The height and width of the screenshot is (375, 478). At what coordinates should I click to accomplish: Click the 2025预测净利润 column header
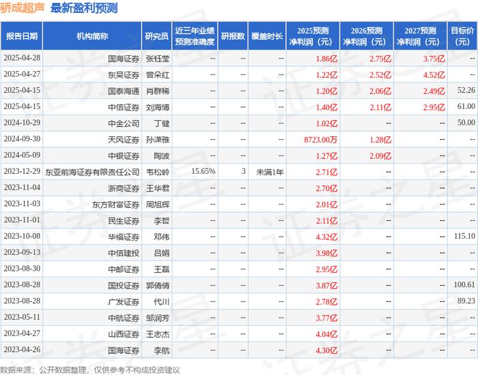point(313,36)
